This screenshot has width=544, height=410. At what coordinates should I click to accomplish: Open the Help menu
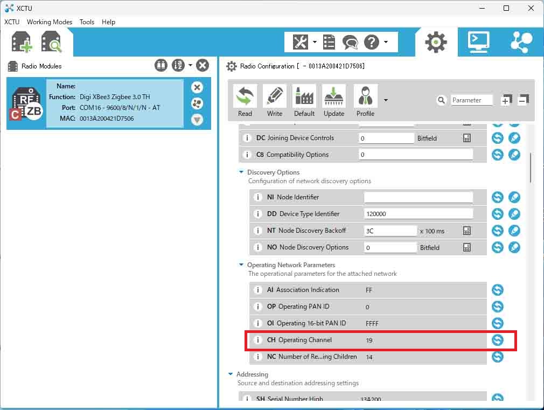pyautogui.click(x=108, y=22)
